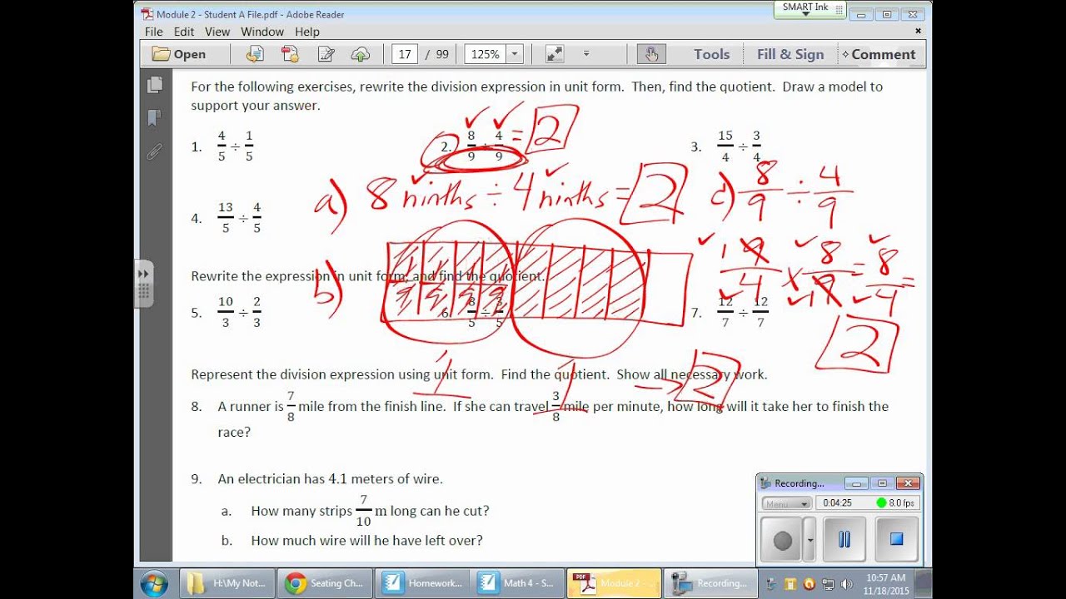Click the Sign document pen icon
The height and width of the screenshot is (599, 1066).
tap(326, 54)
